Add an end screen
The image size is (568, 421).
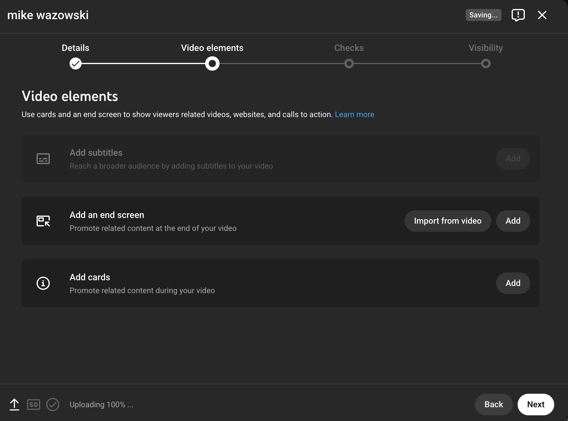coord(513,221)
